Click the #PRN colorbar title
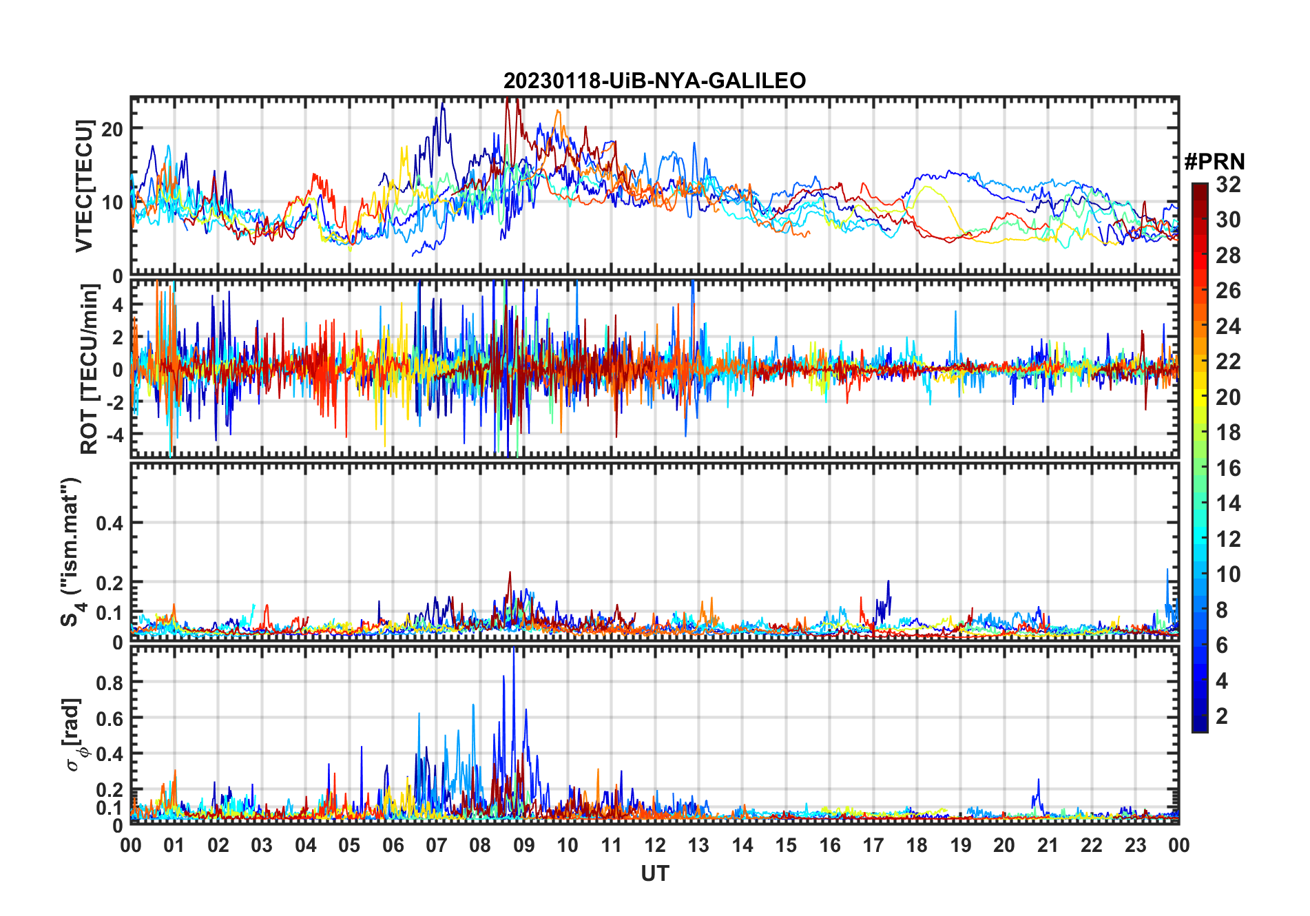This screenshot has height=916, width=1310. [x=1215, y=162]
